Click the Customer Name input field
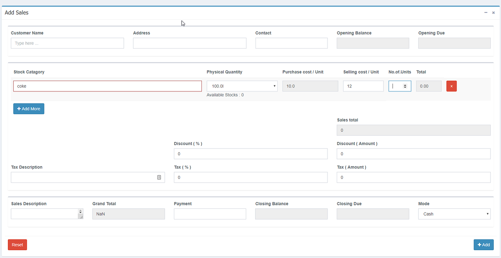 coord(67,43)
